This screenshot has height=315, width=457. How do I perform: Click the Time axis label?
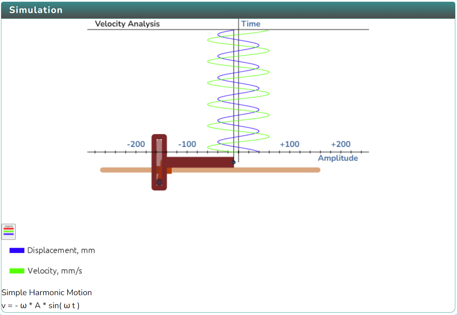pos(251,24)
